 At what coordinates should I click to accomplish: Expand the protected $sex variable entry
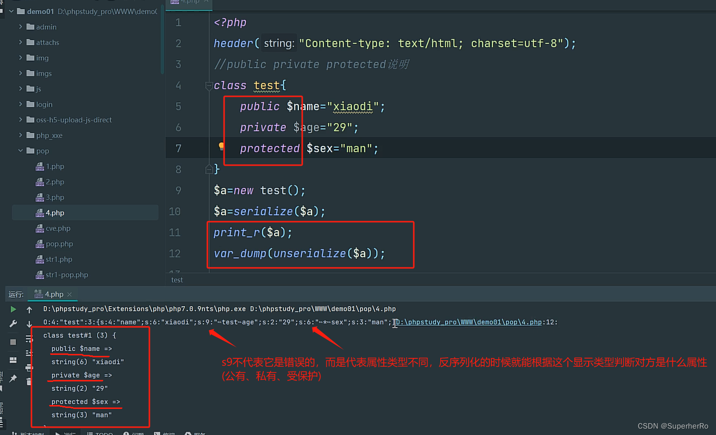click(x=85, y=402)
